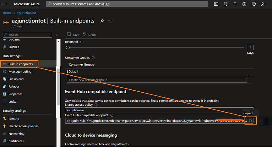Click the sidebar Search box
This screenshot has width=272, height=147.
[27, 34]
